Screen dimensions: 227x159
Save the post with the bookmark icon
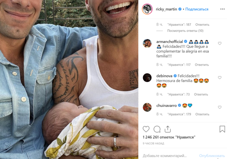tap(222, 129)
